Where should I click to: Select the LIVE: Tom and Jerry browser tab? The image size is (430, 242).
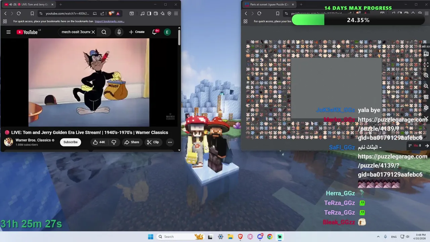point(29,4)
